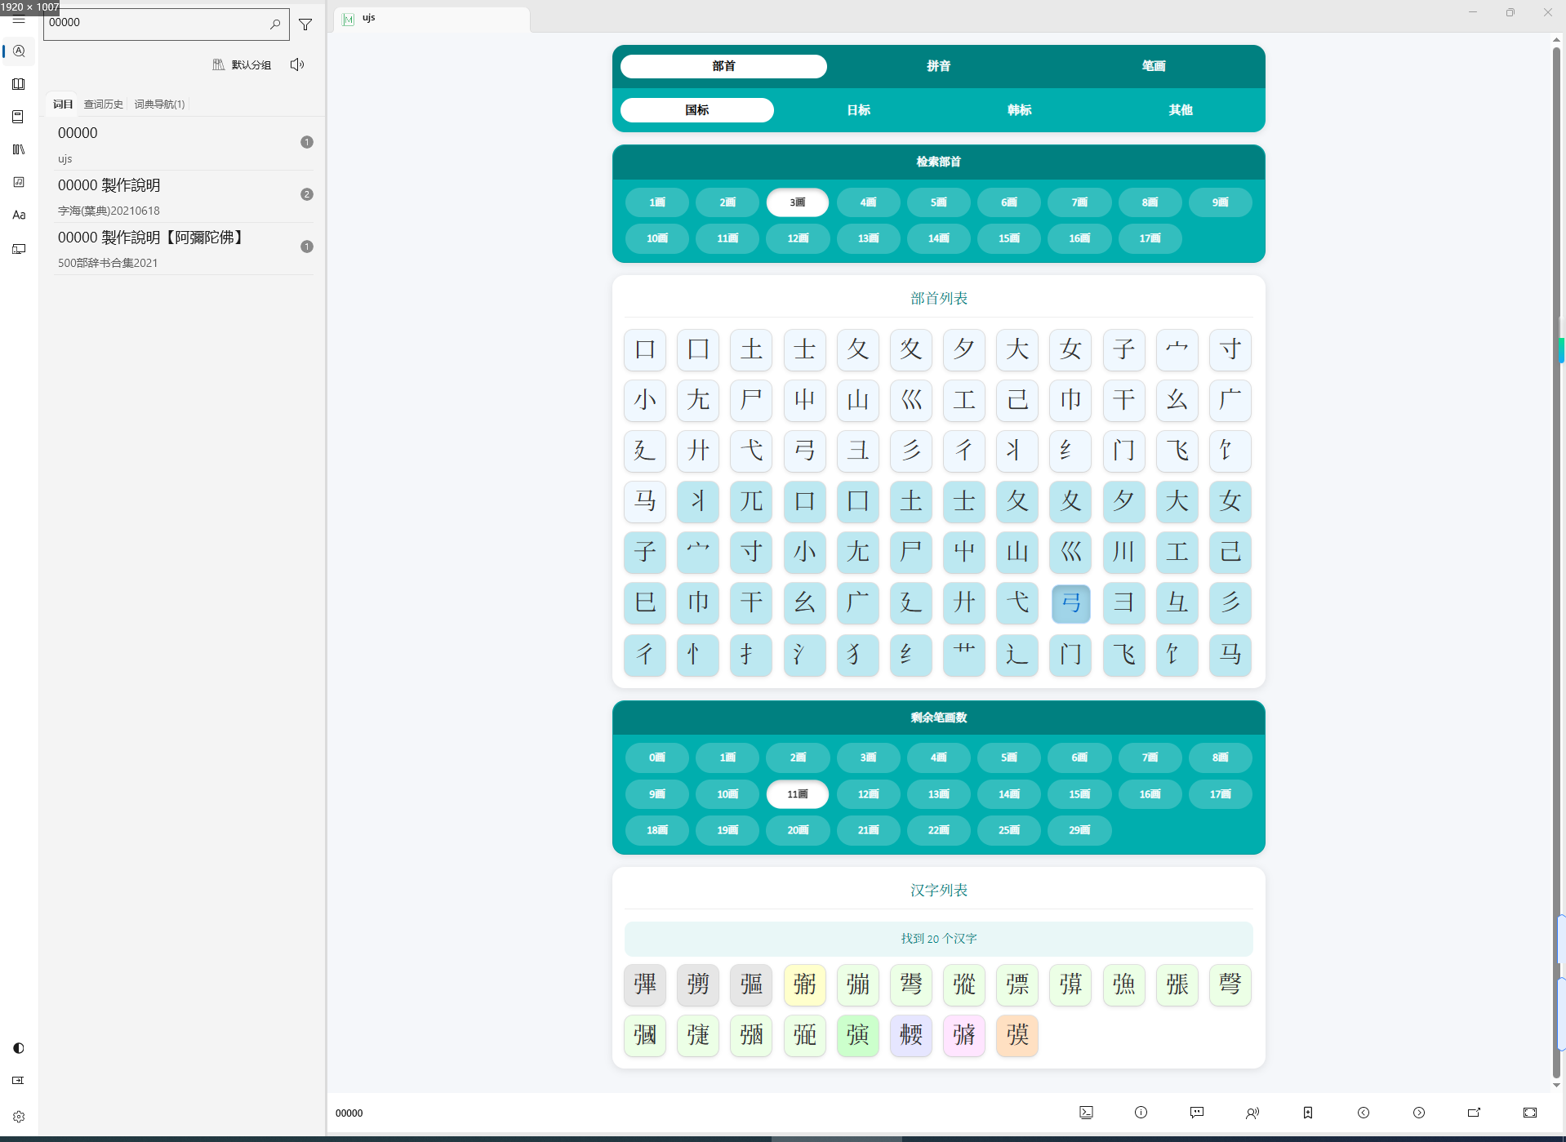Go back with left arrow circle icon
Screen dimensions: 1566x1142
(x=1364, y=1113)
